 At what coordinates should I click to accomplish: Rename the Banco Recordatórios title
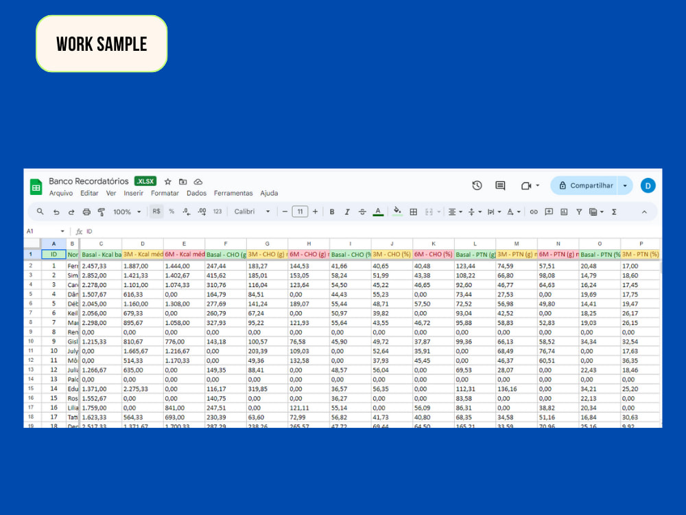click(x=88, y=181)
